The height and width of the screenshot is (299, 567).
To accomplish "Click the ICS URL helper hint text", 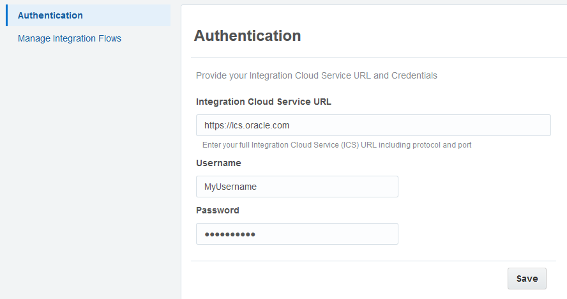I will tap(336, 145).
